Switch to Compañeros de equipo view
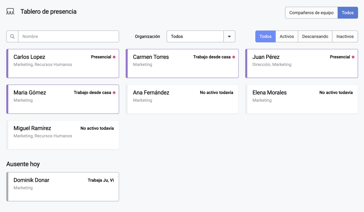The height and width of the screenshot is (212, 364). click(x=311, y=13)
